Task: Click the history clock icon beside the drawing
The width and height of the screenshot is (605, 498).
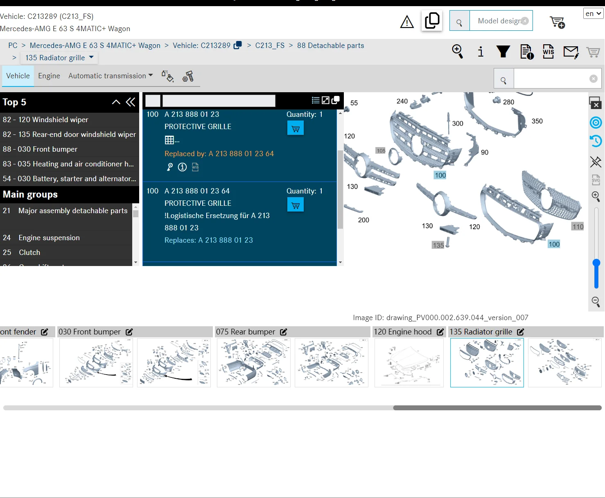Action: click(596, 141)
